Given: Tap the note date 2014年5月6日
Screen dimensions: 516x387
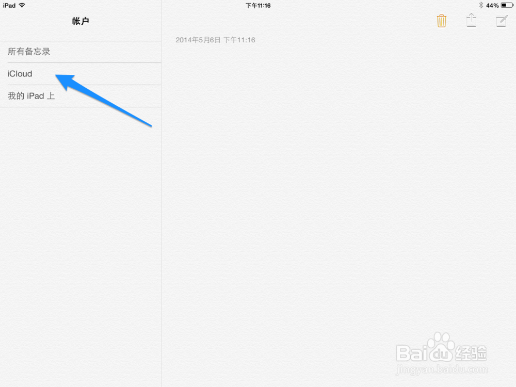Looking at the screenshot, I should (198, 40).
